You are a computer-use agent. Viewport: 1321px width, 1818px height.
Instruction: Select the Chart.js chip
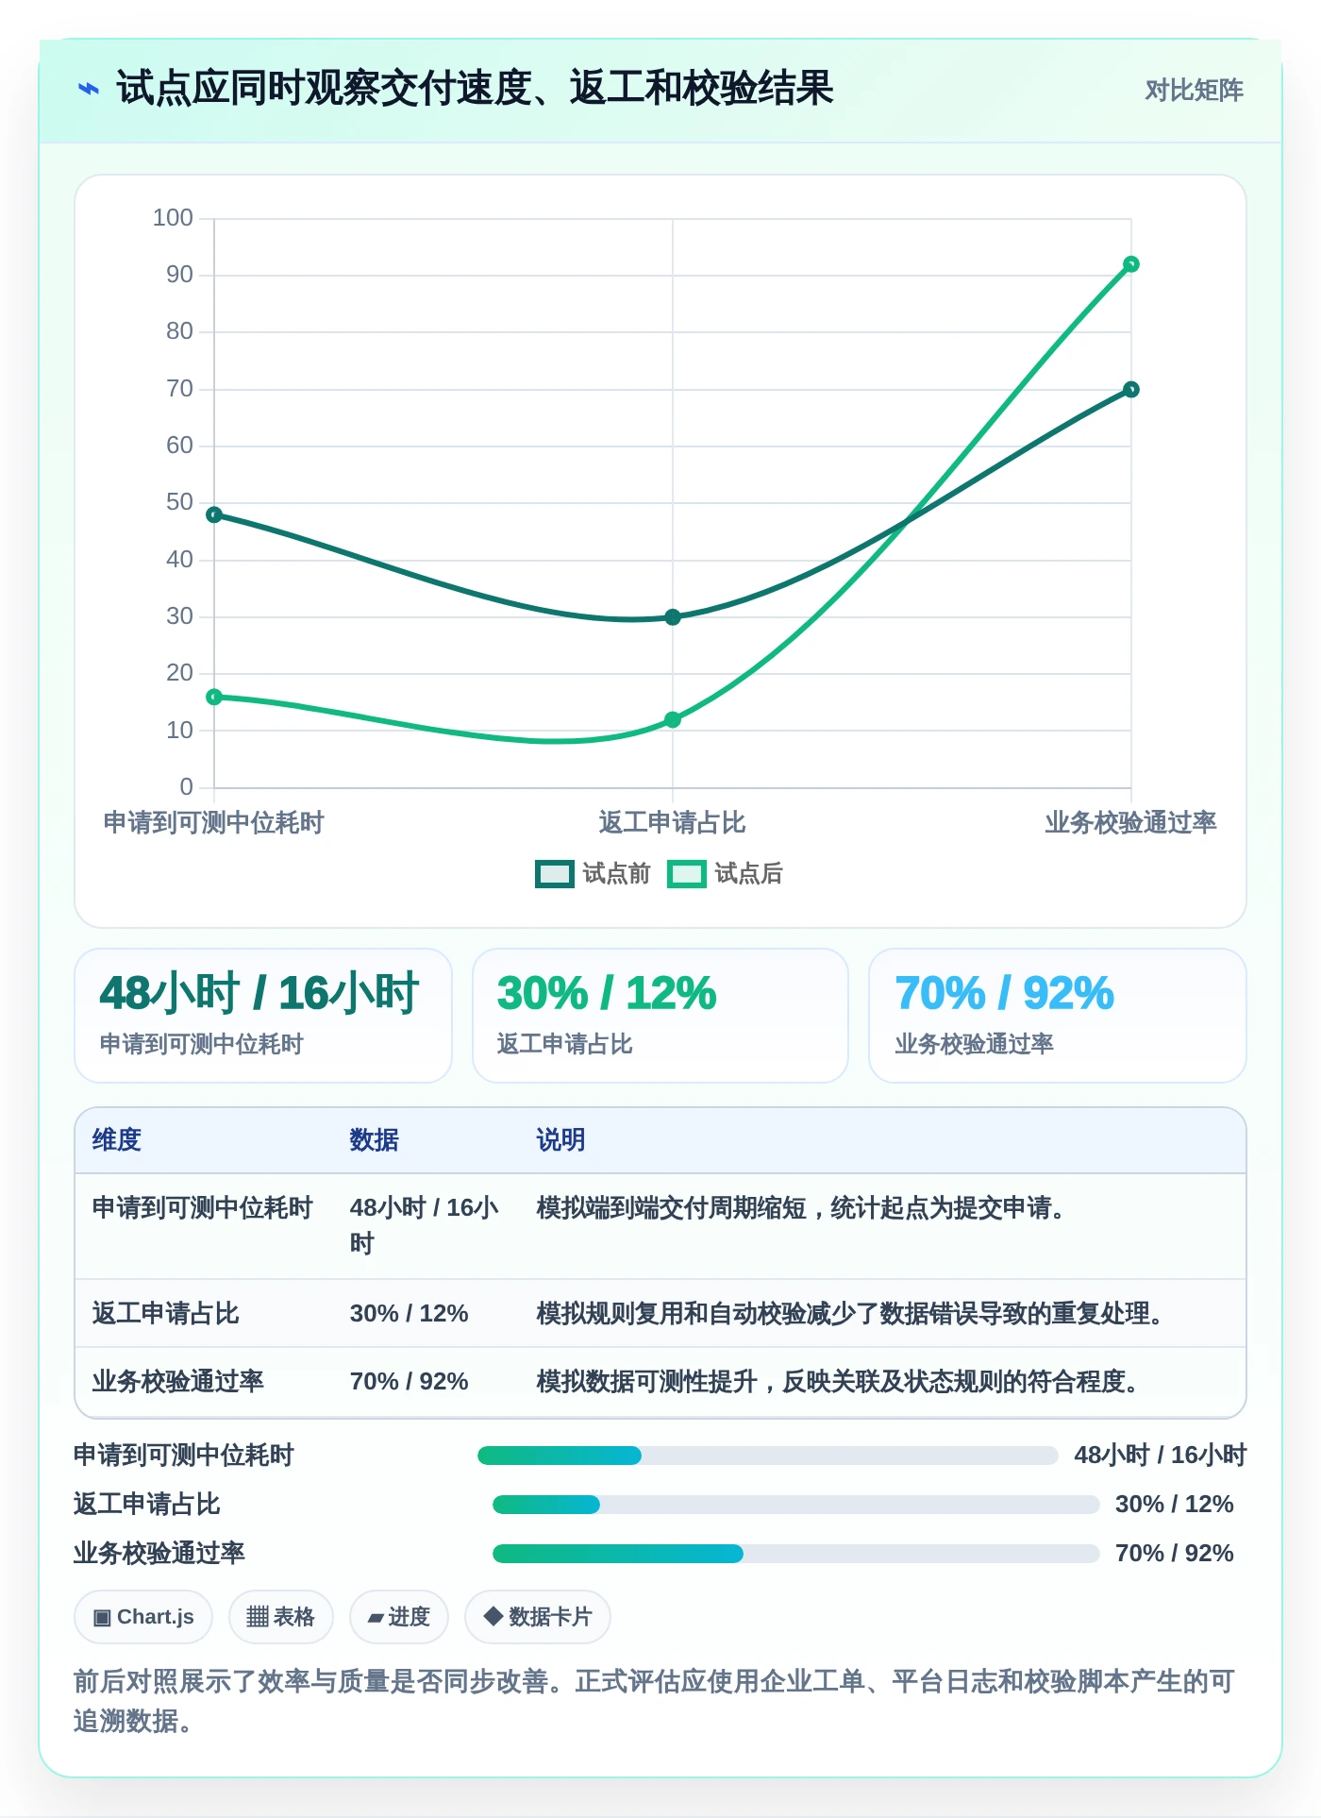(x=143, y=1617)
